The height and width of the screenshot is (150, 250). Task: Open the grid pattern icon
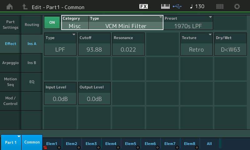(x=220, y=7)
